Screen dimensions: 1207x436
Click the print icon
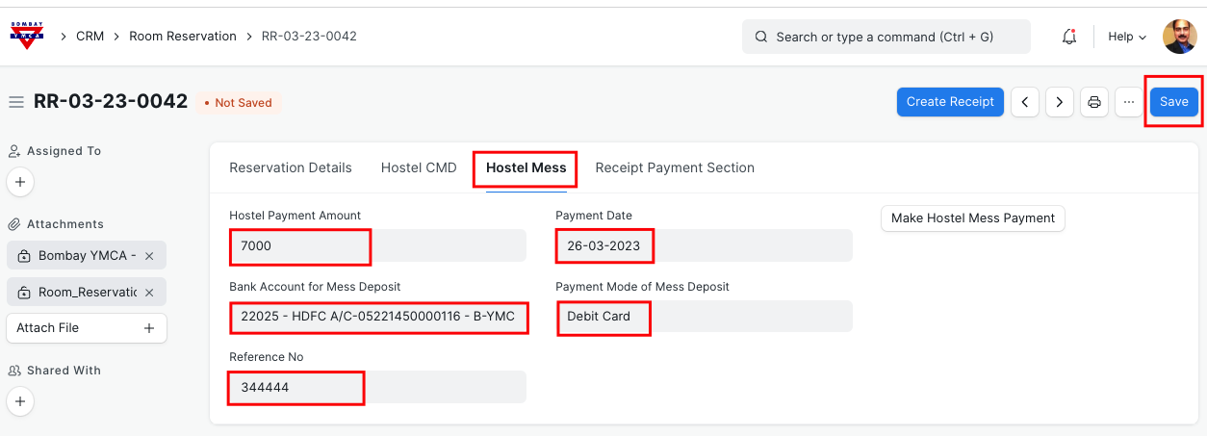pos(1093,102)
